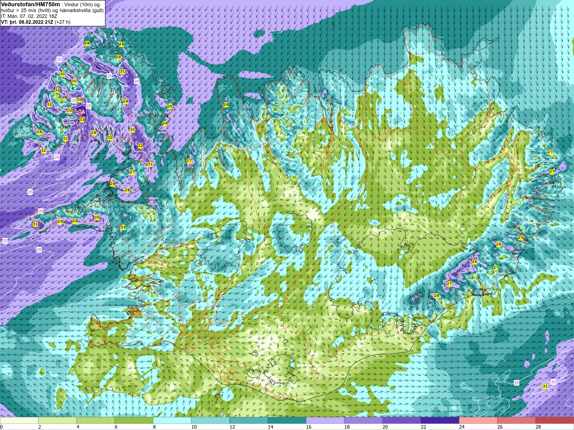Click the "(+27 h)" forecast offset text
This screenshot has height=430, width=574.
pyautogui.click(x=62, y=21)
